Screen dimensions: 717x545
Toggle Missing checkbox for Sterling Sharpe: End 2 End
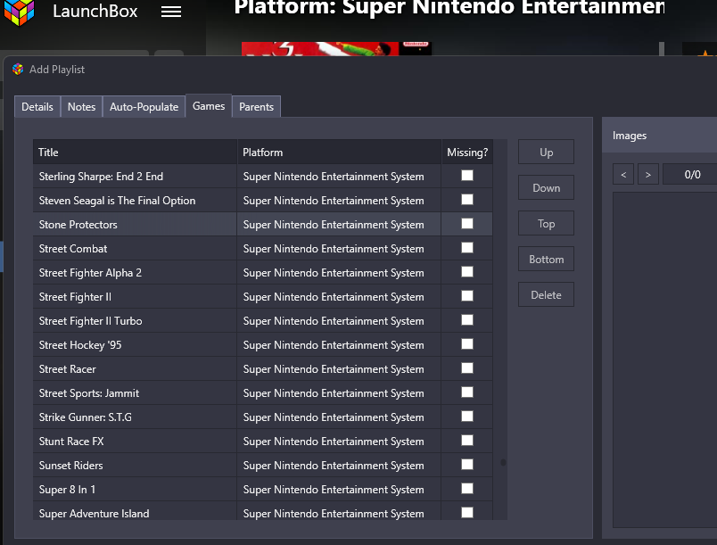click(467, 176)
